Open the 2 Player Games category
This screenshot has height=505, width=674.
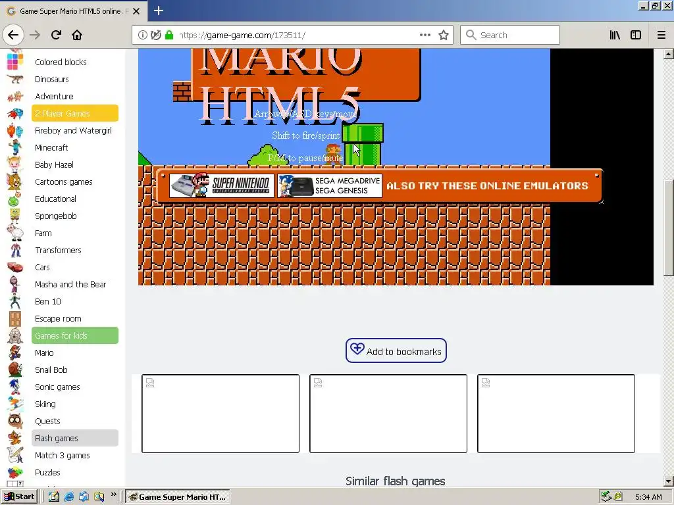(75, 113)
